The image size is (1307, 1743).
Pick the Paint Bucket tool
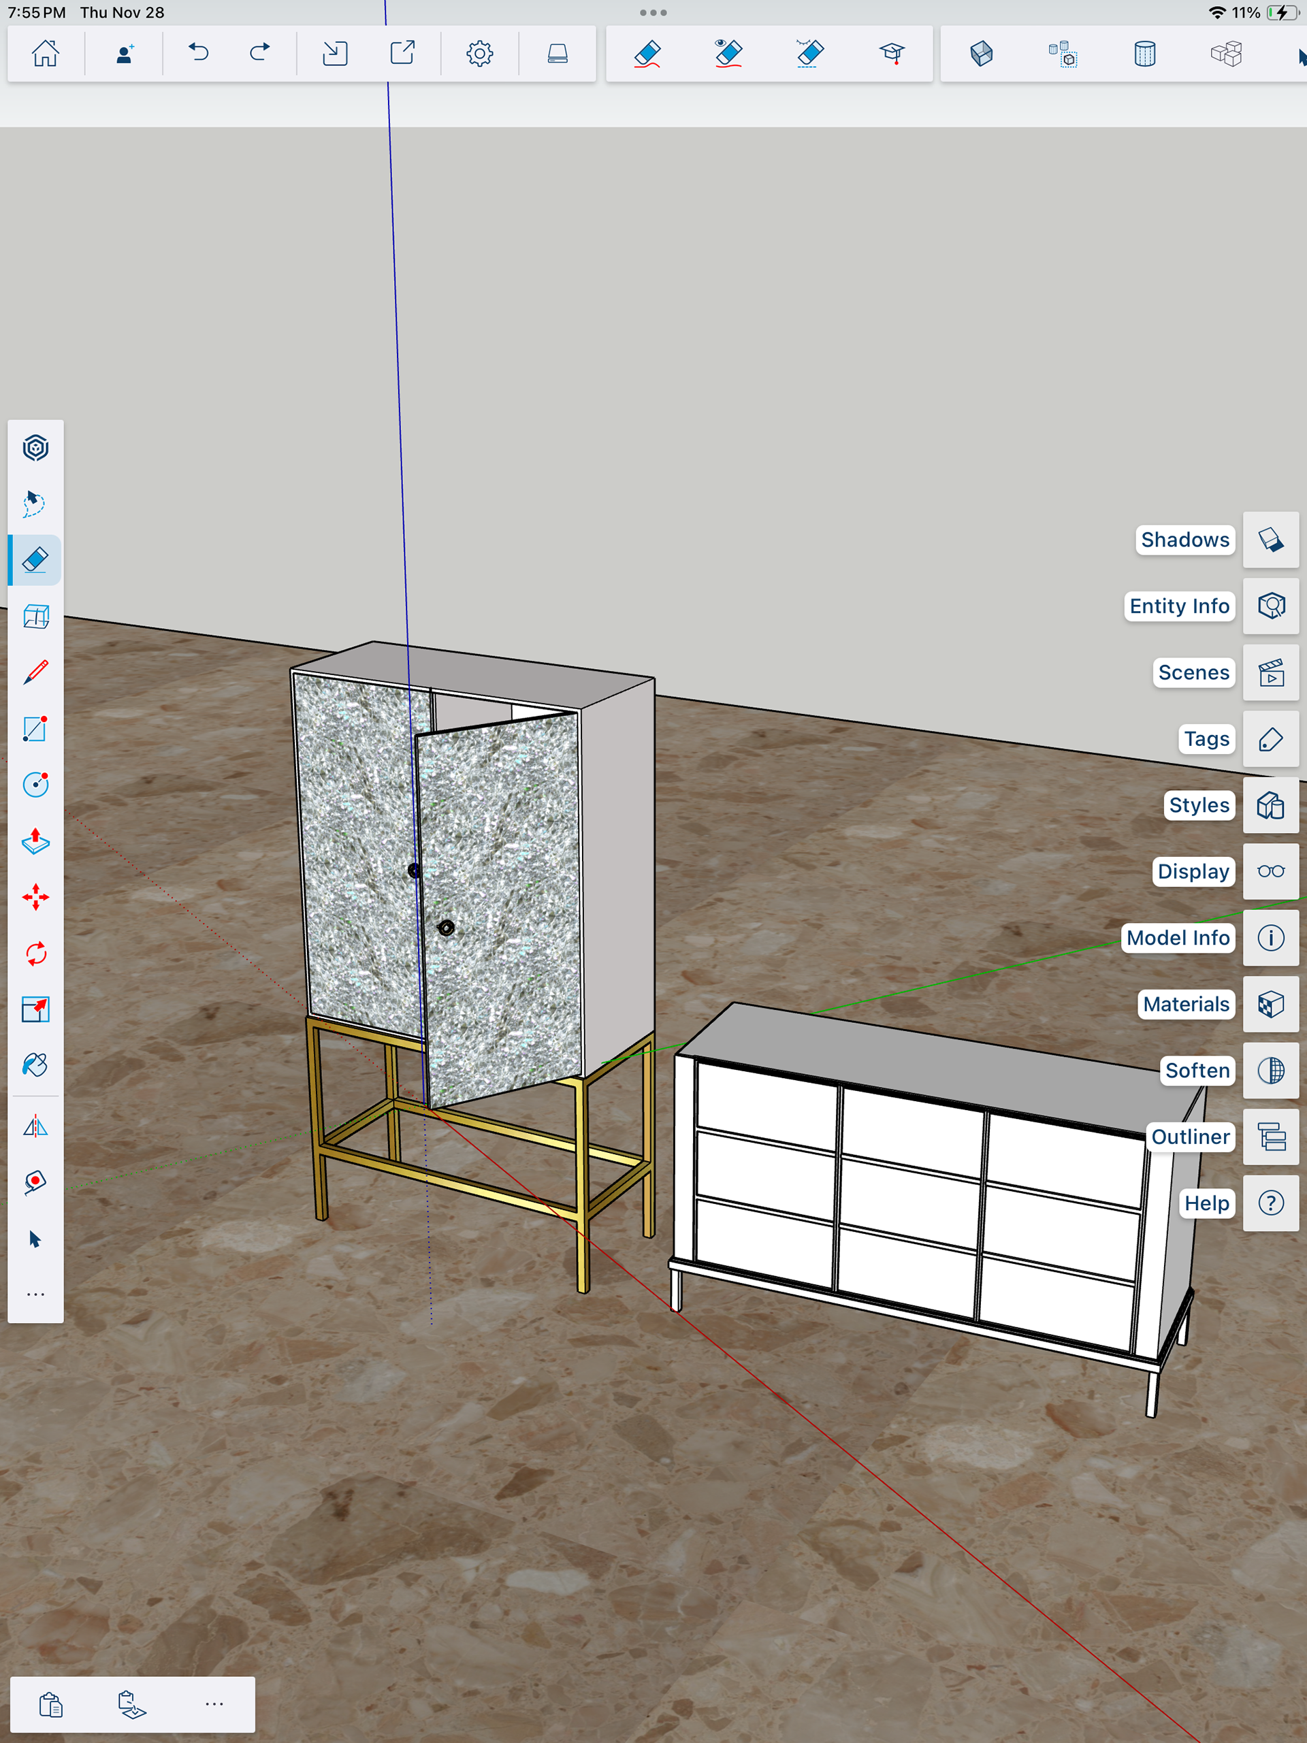[x=35, y=1065]
